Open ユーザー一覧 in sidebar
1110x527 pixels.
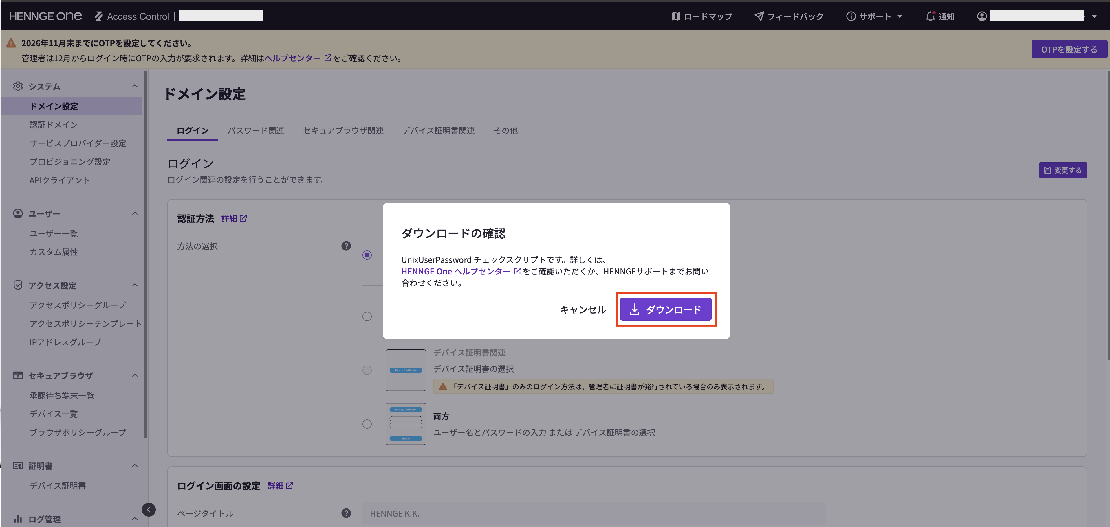point(54,233)
